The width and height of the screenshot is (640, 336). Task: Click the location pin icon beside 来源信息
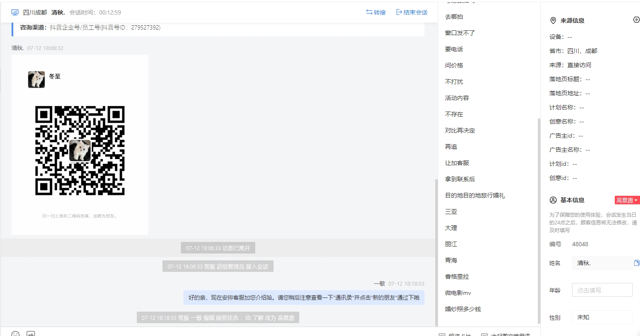click(553, 21)
